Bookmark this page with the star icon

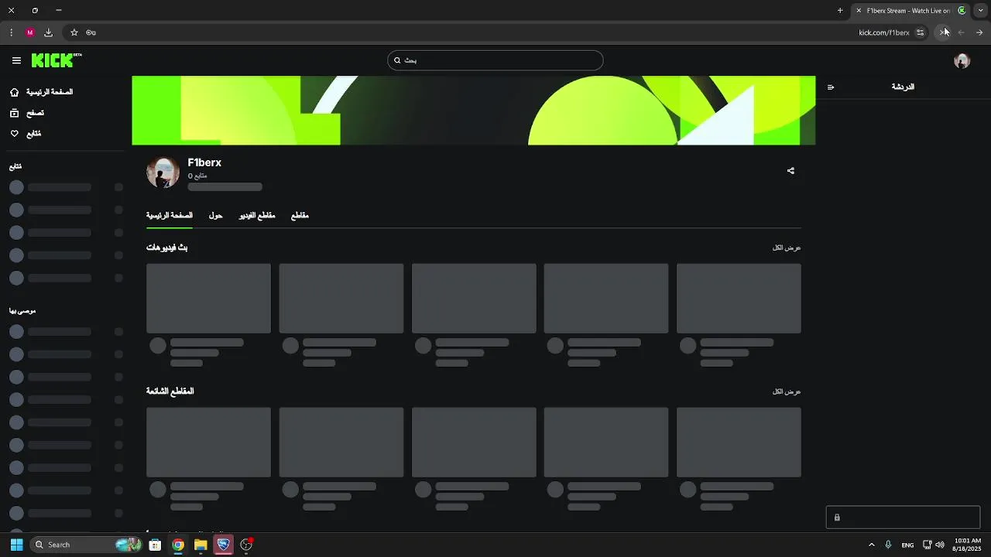coord(74,32)
